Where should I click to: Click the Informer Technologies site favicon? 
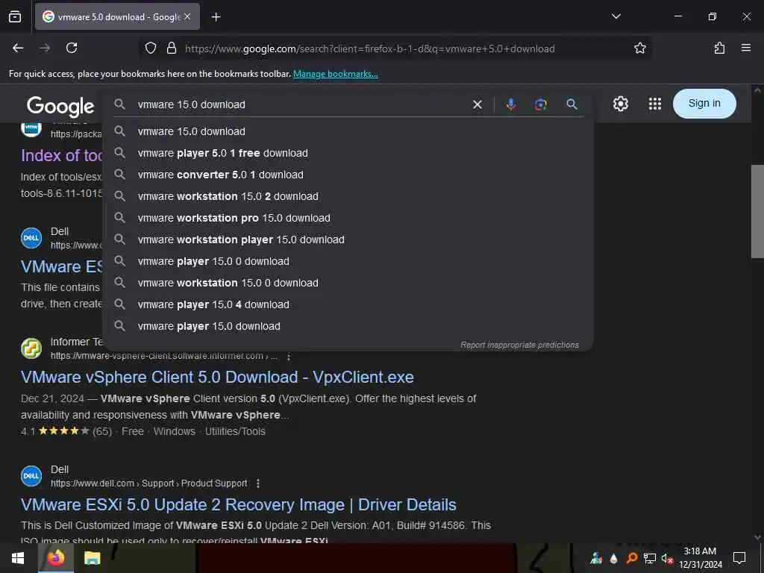tap(31, 348)
